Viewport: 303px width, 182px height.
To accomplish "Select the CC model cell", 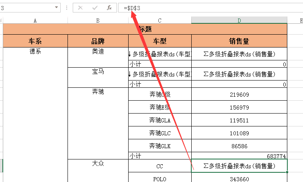I will pyautogui.click(x=160, y=166).
